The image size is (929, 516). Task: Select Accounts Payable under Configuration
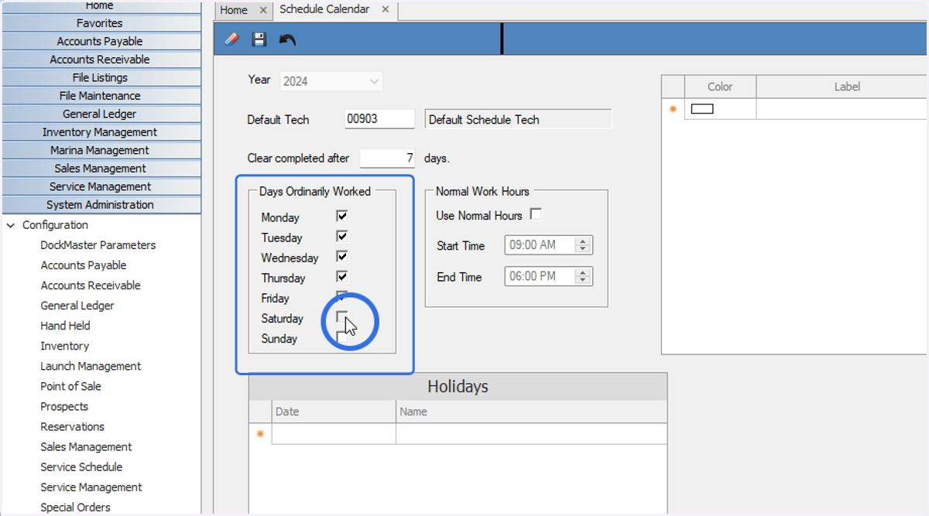click(84, 265)
